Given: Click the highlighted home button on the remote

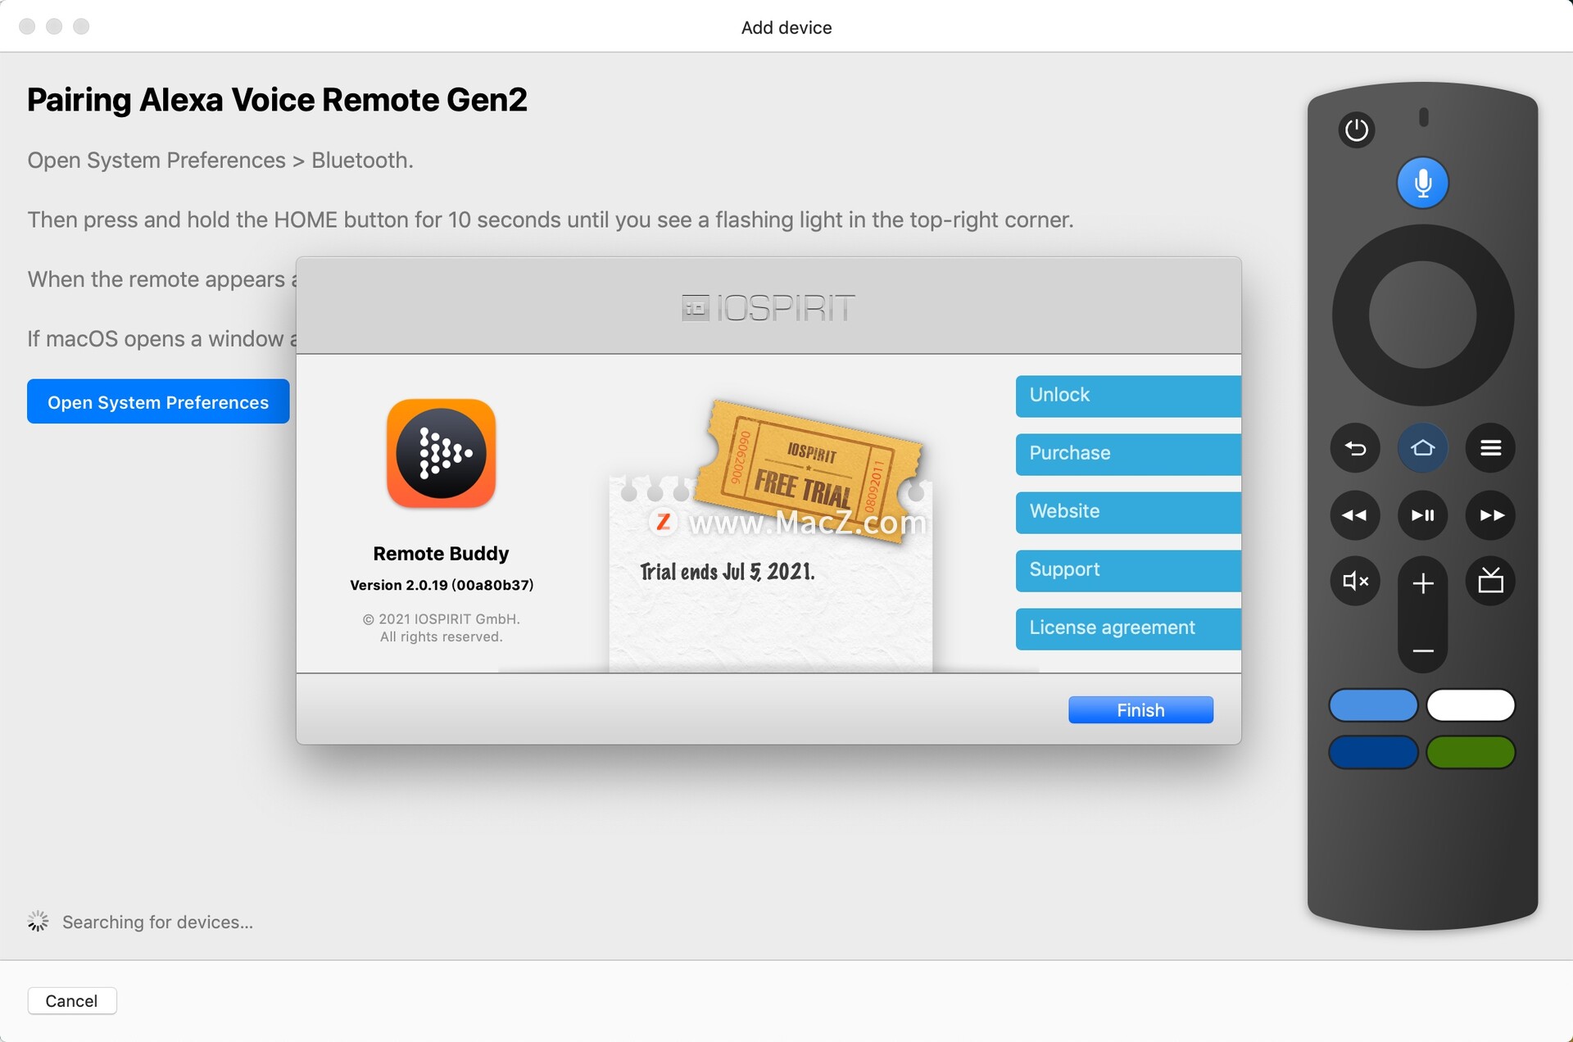Looking at the screenshot, I should coord(1422,448).
